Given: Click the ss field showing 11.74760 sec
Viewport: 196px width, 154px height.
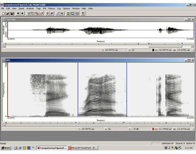Looking at the screenshot, I should point(165,129).
